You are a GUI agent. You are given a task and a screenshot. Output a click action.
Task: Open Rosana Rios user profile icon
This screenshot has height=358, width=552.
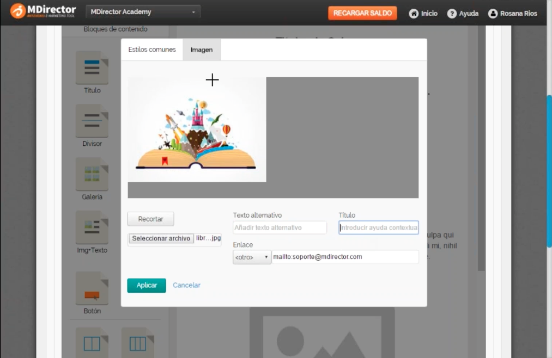tap(493, 14)
